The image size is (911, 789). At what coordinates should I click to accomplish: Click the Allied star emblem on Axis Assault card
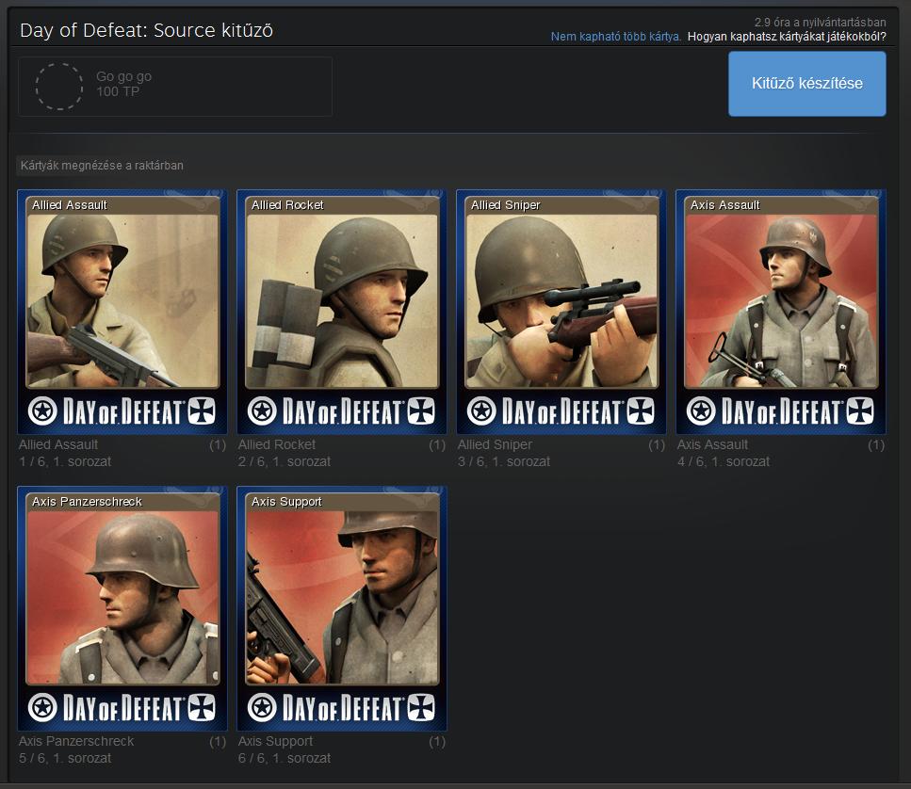[701, 411]
